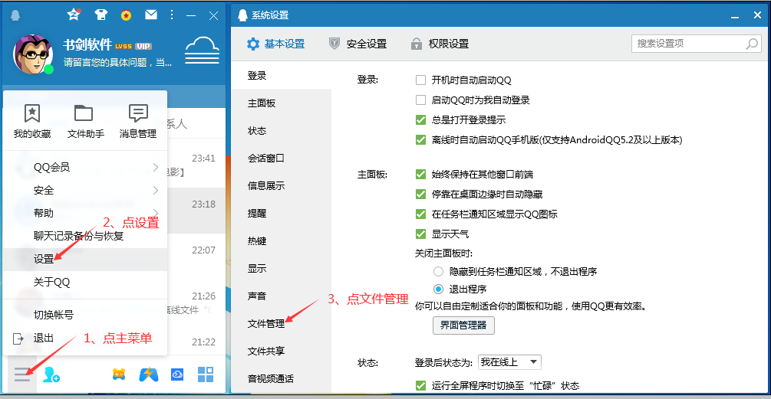Click the weather cloud icon
The width and height of the screenshot is (771, 399).
202,51
